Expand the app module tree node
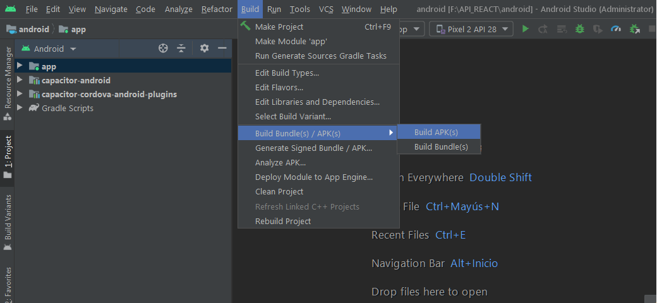The image size is (657, 303). [x=20, y=66]
